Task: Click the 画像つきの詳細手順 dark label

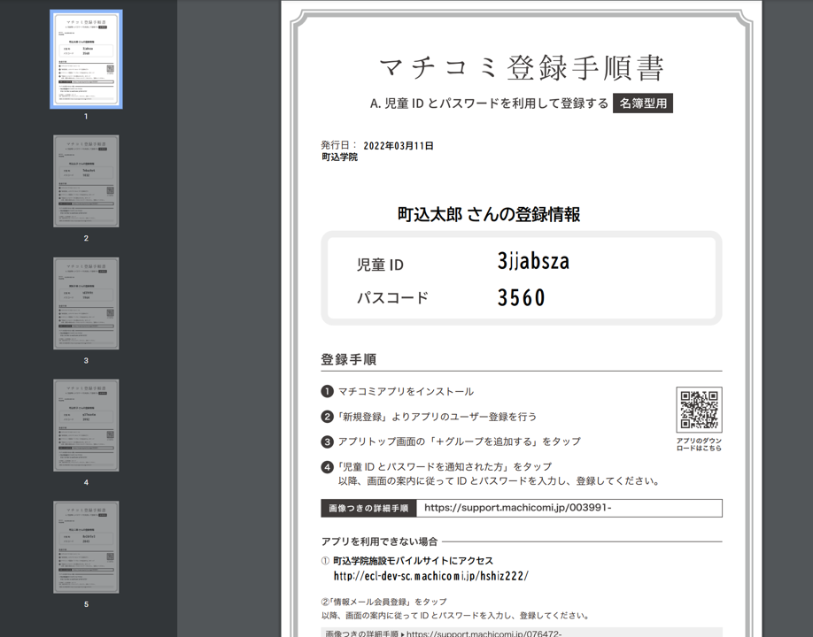Action: click(x=368, y=508)
